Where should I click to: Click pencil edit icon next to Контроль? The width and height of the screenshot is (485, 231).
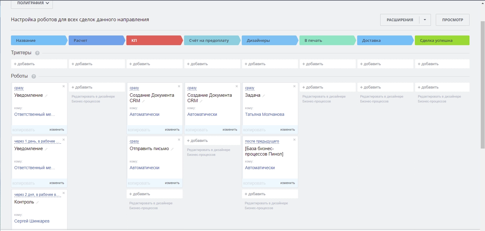pyautogui.click(x=37, y=203)
